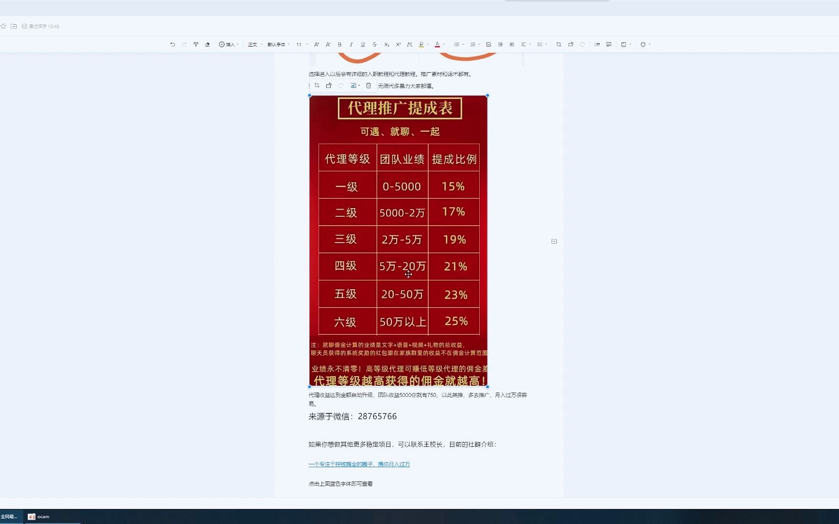Click the line spacing icon
This screenshot has height=524, width=839.
pos(539,44)
